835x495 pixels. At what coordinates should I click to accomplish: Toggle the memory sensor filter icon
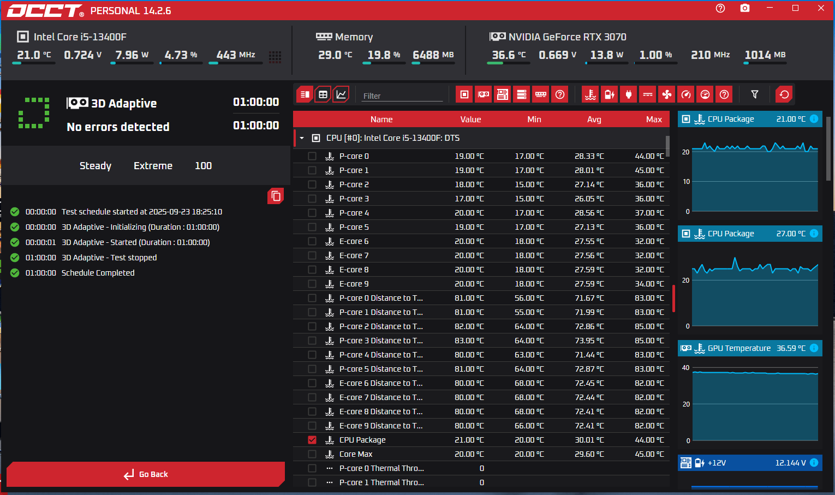(x=541, y=94)
